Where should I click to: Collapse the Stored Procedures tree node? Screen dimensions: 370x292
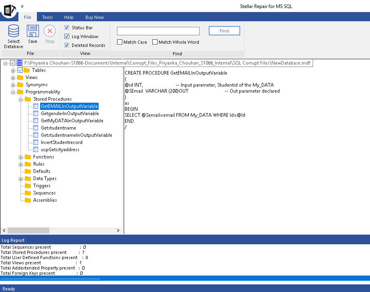click(20, 99)
